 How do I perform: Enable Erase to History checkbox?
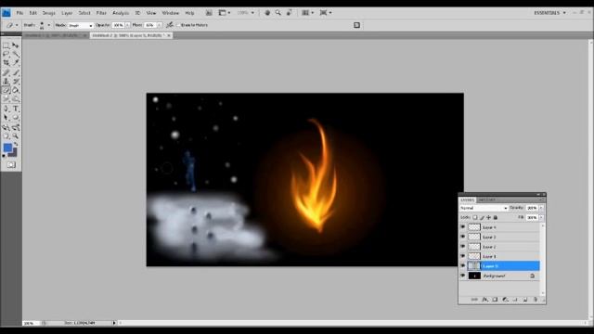178,25
